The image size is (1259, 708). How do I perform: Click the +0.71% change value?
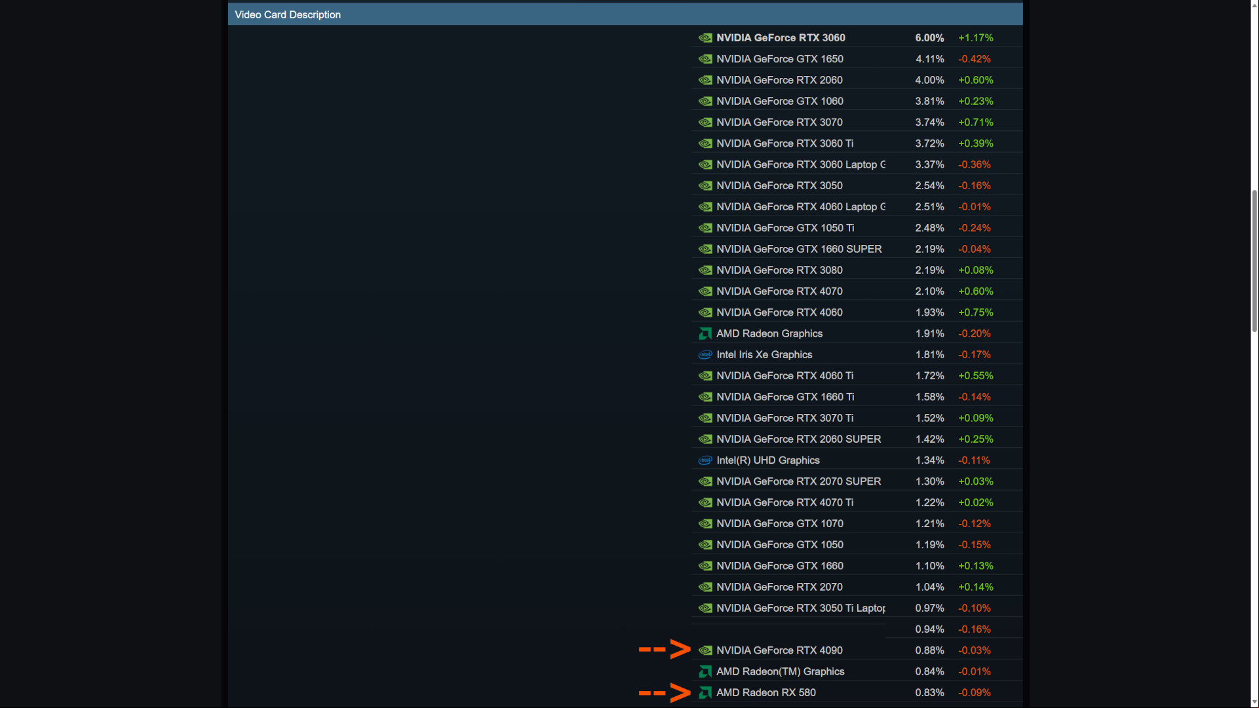pos(976,122)
